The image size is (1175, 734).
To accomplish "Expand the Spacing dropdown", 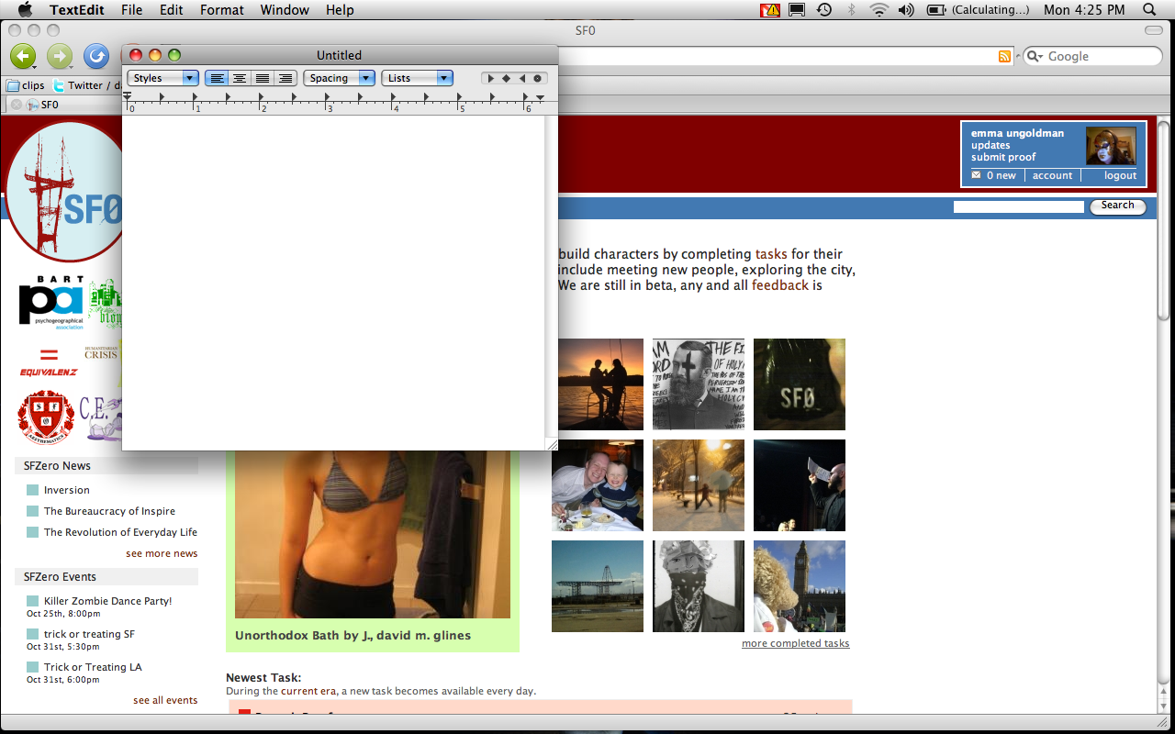I will (339, 79).
